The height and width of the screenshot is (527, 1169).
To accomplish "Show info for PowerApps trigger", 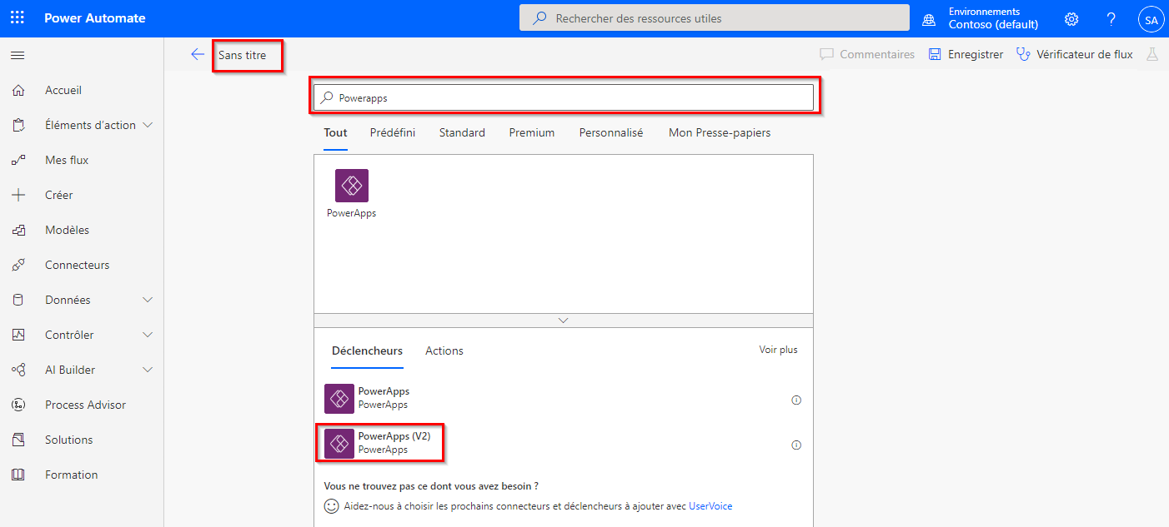I will tap(796, 400).
